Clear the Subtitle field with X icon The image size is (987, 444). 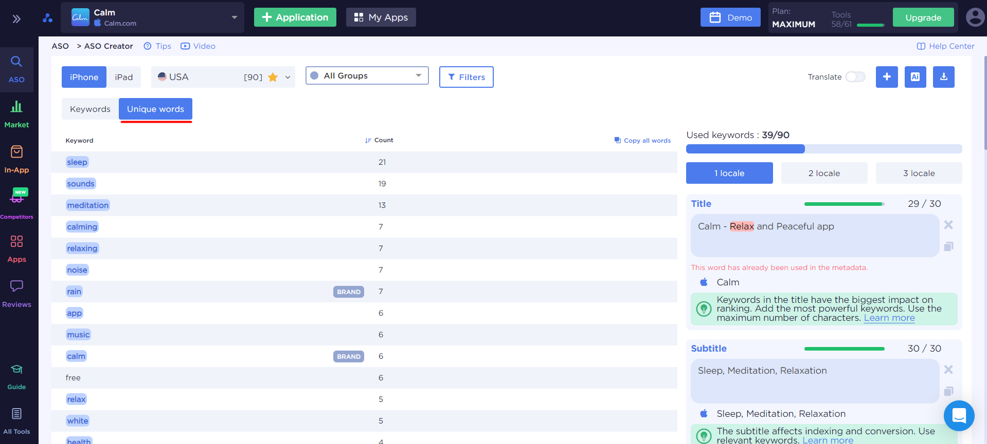click(x=948, y=370)
